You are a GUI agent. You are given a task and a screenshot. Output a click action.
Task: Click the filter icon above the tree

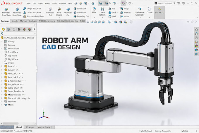[2, 33]
